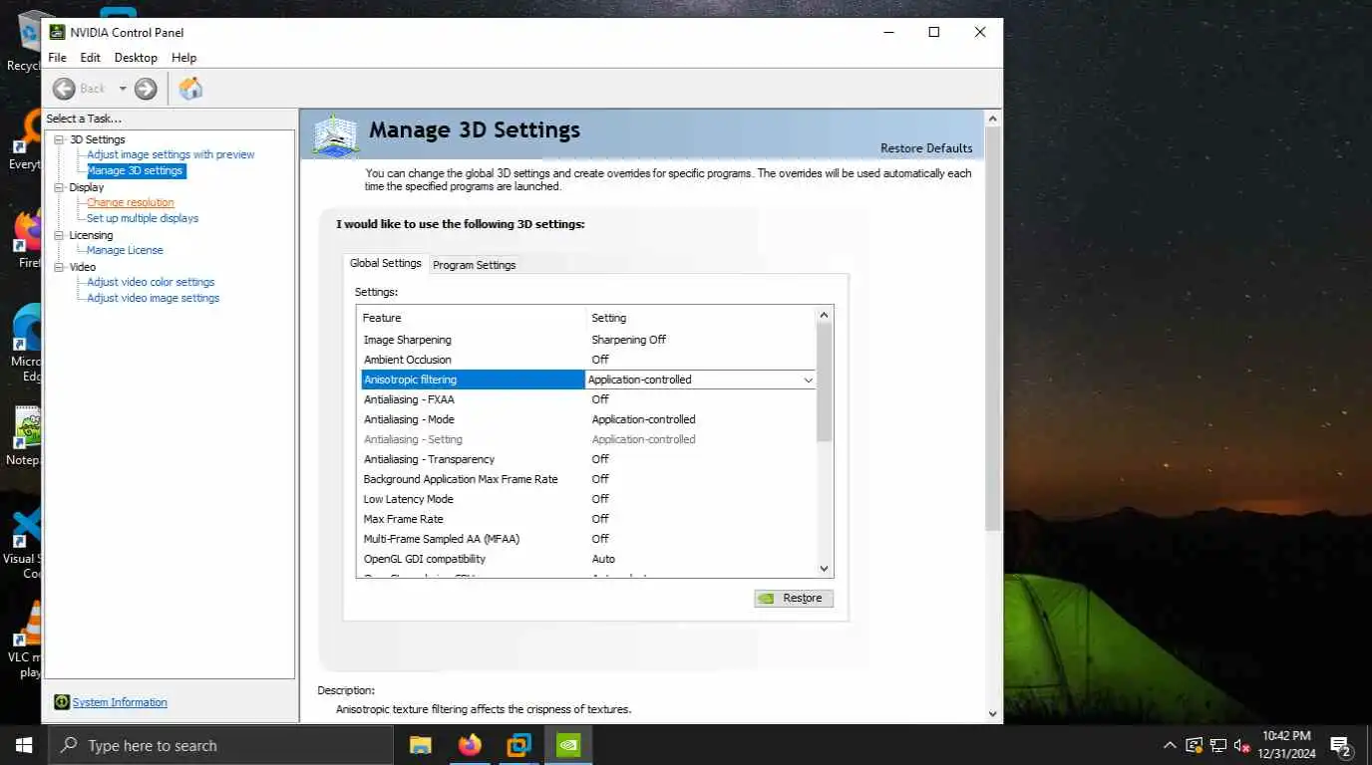Viewport: 1372px width, 765px height.
Task: Select the Antialiasing - Transparency row
Action: (x=587, y=459)
